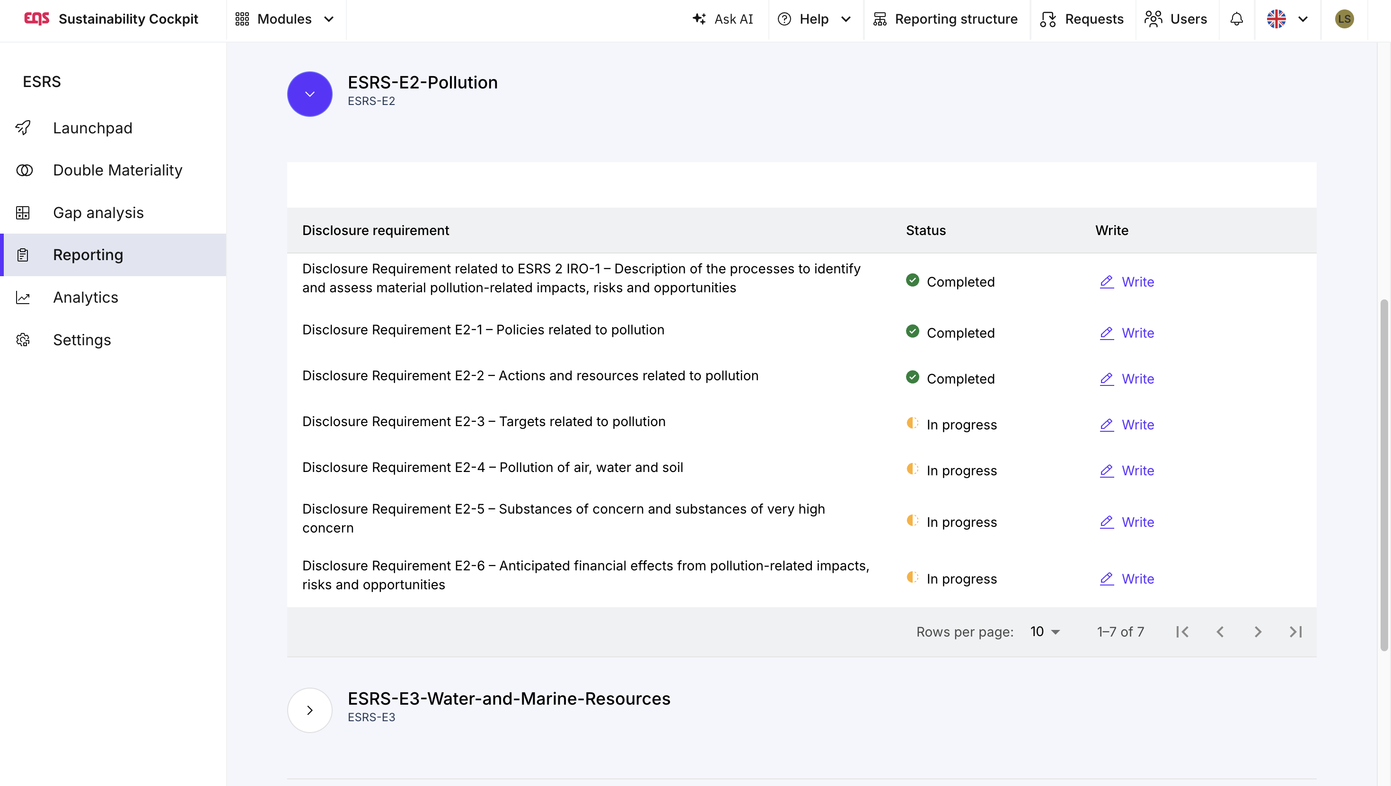Viewport: 1391px width, 786px height.
Task: Click Ask AI label
Action: (x=733, y=19)
